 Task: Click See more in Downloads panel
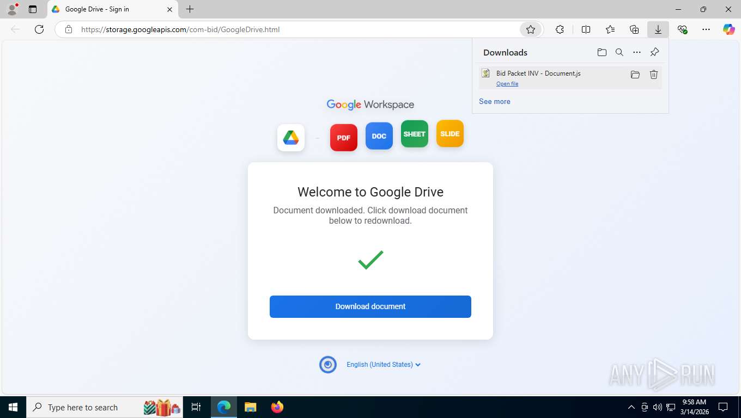click(x=495, y=101)
